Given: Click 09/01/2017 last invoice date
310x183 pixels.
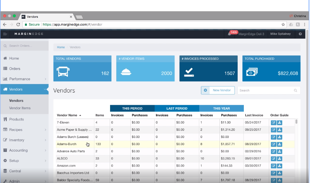Looking at the screenshot, I should click(253, 159).
